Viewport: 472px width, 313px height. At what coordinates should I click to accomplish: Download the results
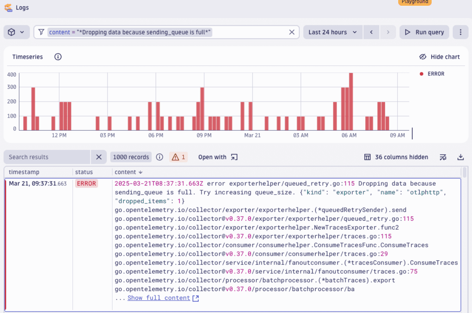click(x=460, y=157)
